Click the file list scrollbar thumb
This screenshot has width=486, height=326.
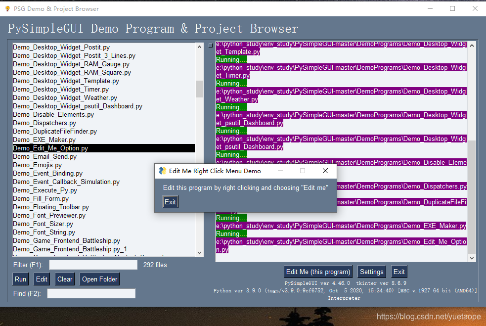coord(199,89)
